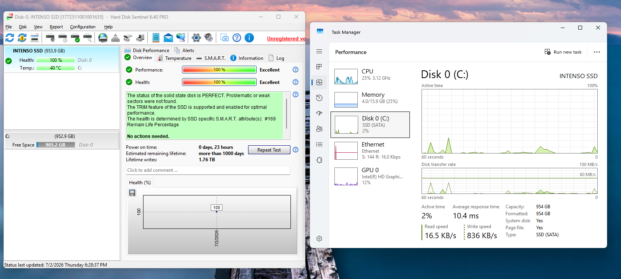Click the blue envelope send mail icon
621x279 pixels.
click(x=168, y=38)
